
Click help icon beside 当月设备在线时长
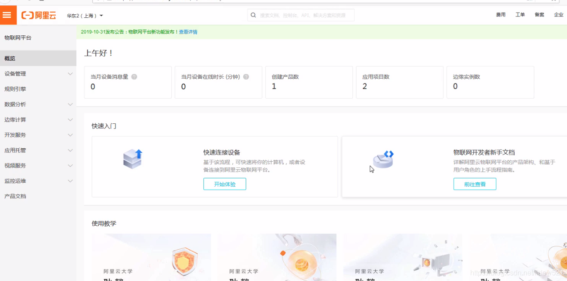click(x=246, y=77)
